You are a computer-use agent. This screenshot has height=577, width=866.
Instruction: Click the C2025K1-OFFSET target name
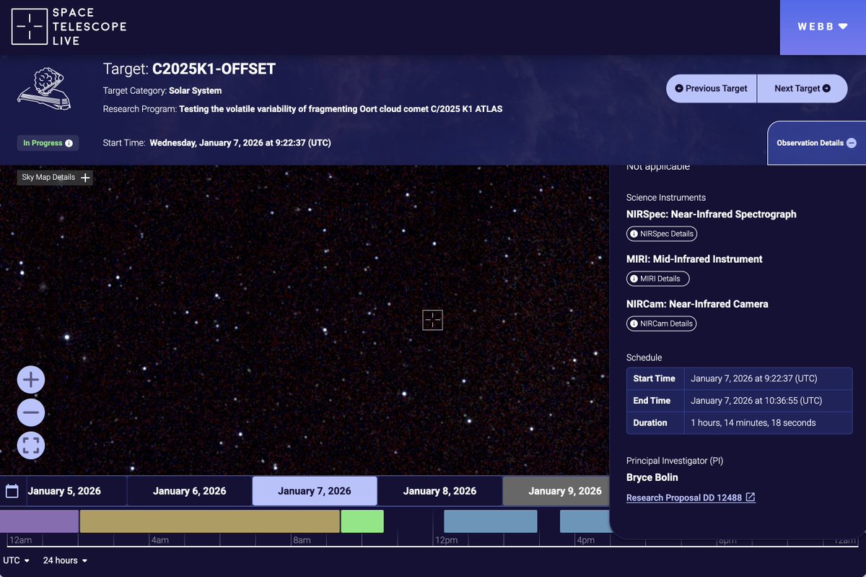coord(214,69)
